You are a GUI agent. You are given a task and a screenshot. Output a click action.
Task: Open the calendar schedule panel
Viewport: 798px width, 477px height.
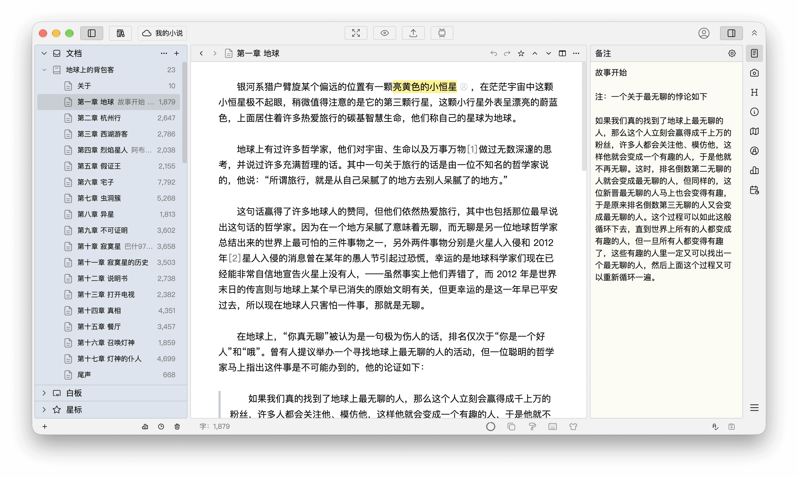pos(754,190)
